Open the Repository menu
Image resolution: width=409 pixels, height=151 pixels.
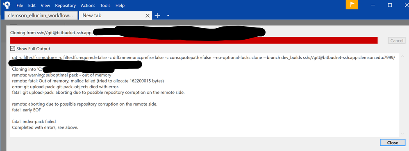pos(66,5)
